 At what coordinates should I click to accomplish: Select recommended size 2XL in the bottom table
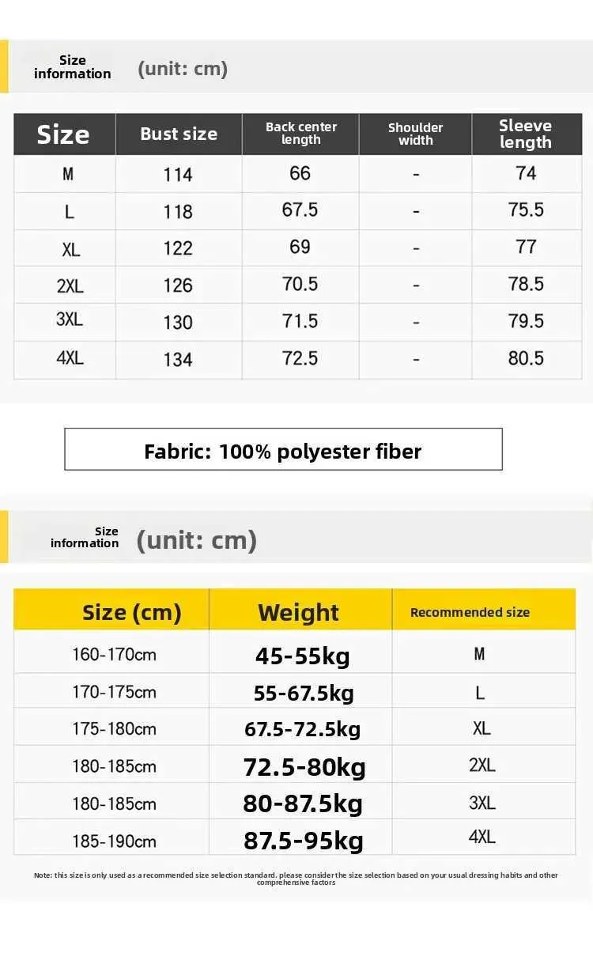(482, 766)
